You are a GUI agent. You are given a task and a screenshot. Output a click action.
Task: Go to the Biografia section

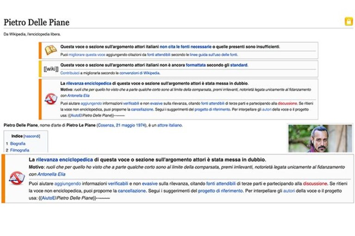18,144
